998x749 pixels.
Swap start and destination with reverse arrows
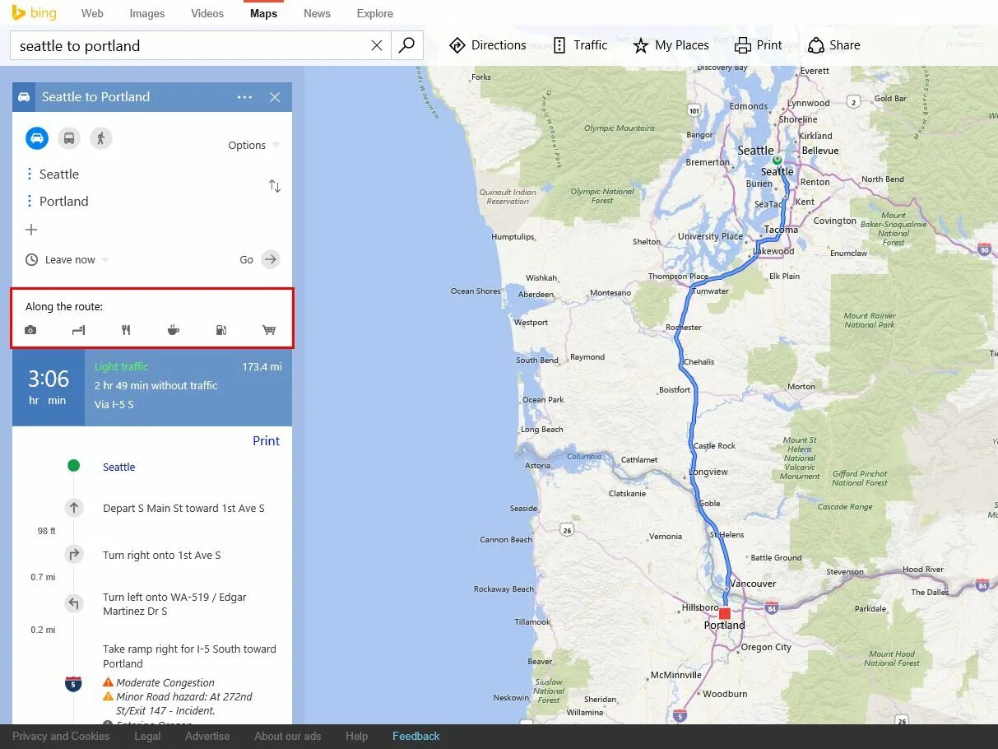(275, 186)
